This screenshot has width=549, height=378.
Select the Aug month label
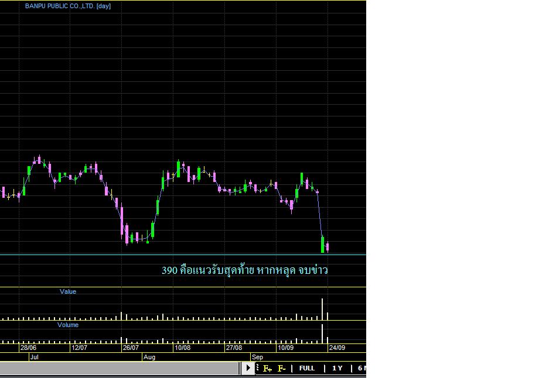pos(149,356)
